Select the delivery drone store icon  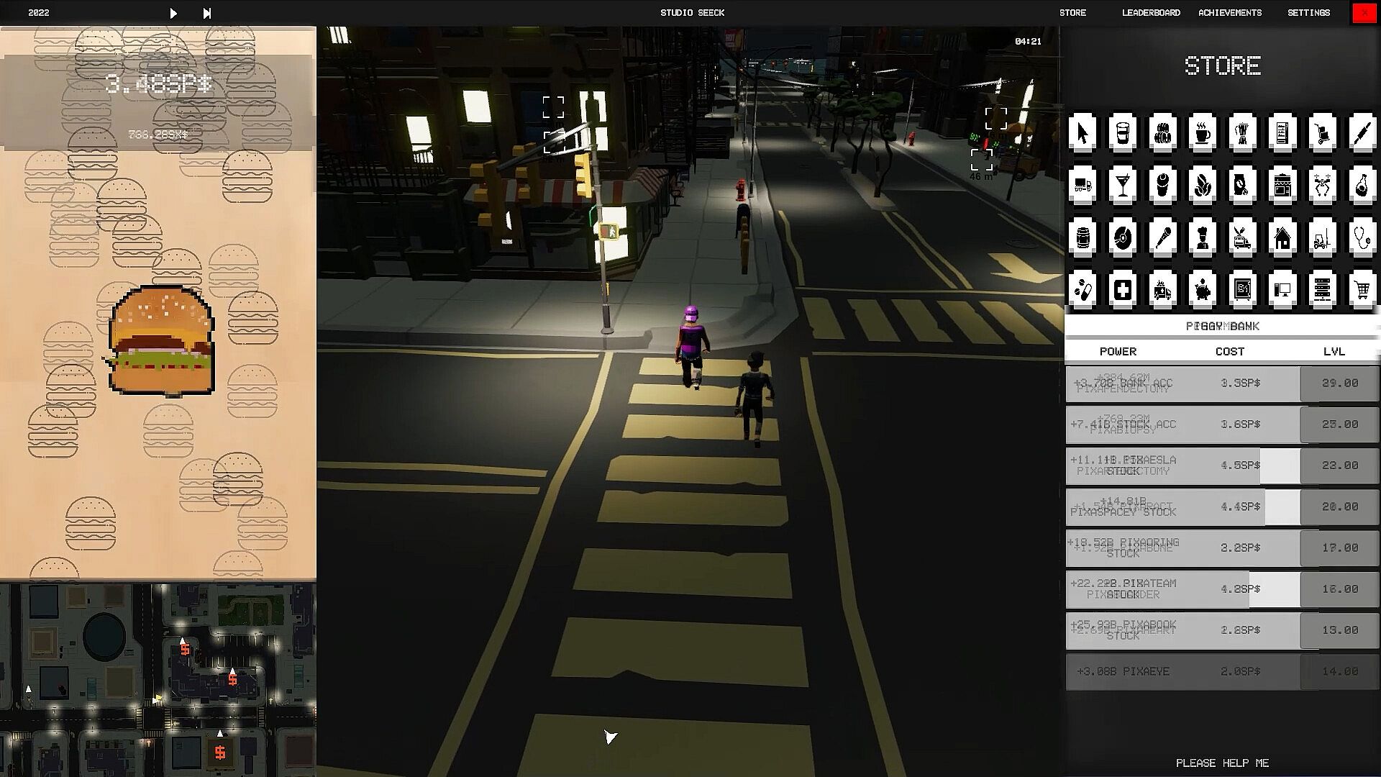click(1322, 185)
